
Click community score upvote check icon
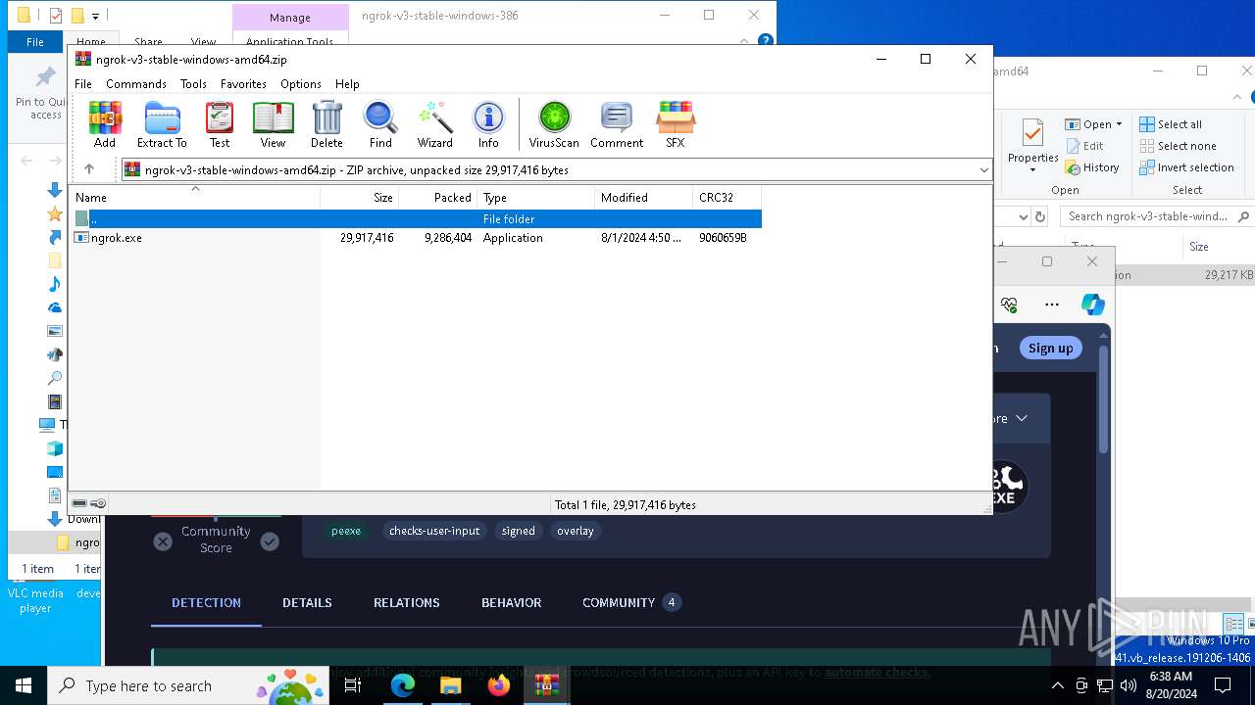pyautogui.click(x=270, y=540)
